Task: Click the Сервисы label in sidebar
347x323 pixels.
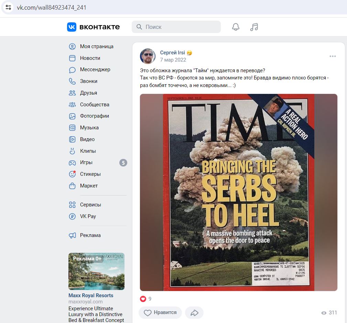Action: (90, 205)
